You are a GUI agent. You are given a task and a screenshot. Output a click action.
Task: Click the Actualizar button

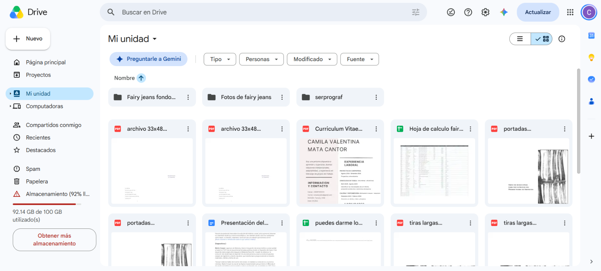point(538,12)
